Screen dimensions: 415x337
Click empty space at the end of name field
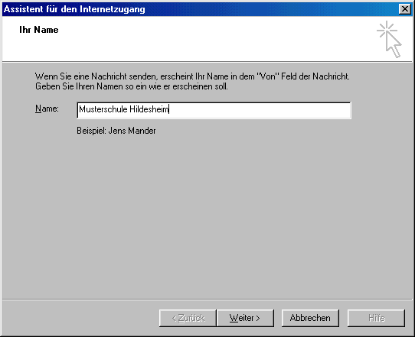(260, 110)
